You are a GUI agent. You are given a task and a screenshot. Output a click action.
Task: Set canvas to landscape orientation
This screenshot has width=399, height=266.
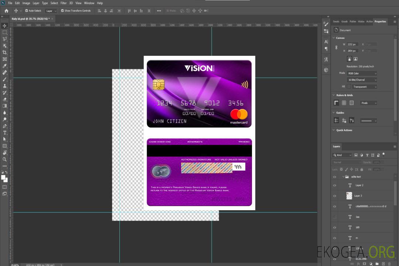tap(355, 59)
